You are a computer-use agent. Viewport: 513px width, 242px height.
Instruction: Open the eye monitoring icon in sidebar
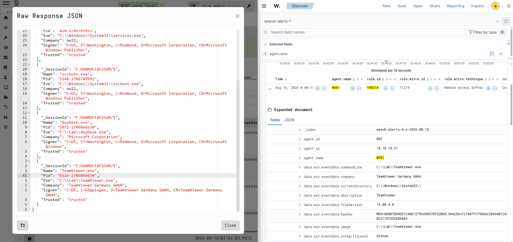tap(6, 47)
